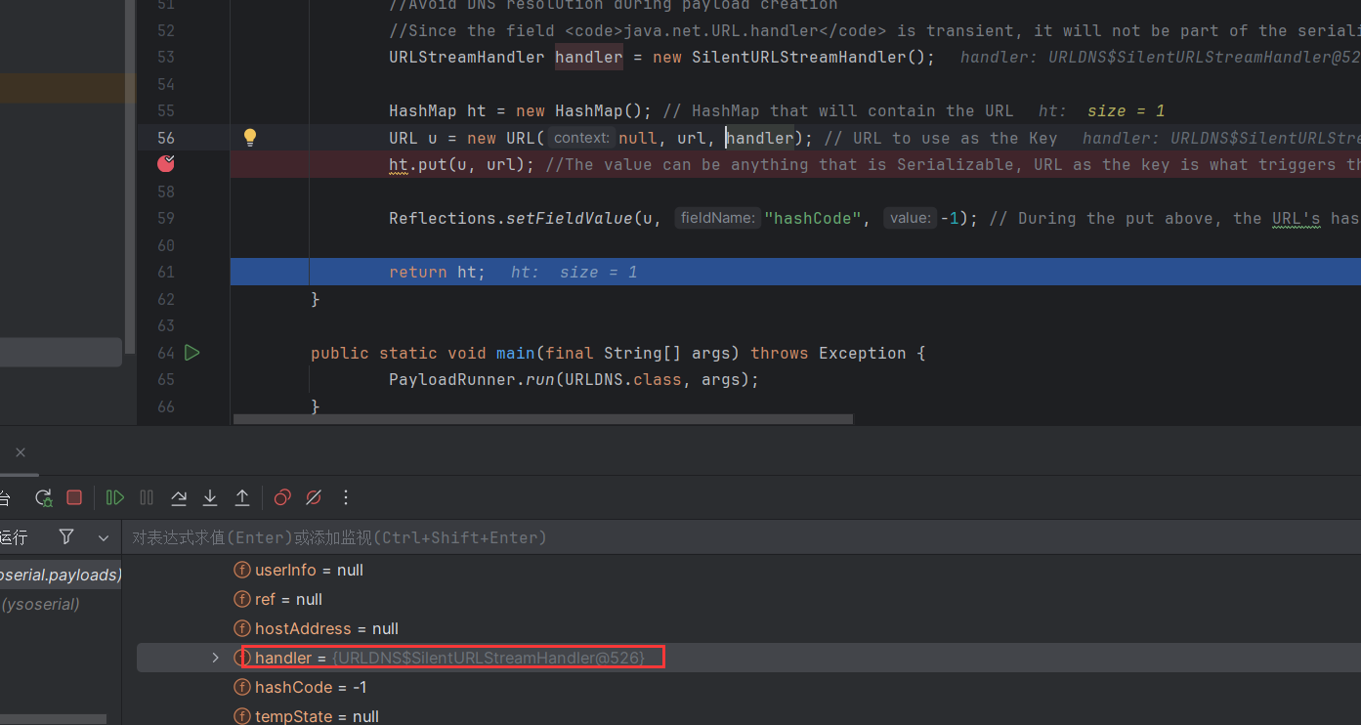This screenshot has width=1361, height=725.
Task: Expand the handler variable node
Action: (216, 658)
